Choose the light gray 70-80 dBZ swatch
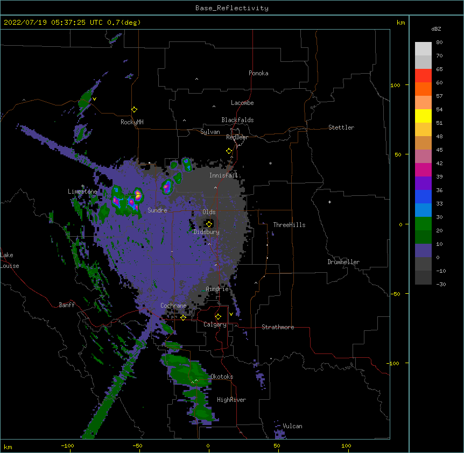 423,49
